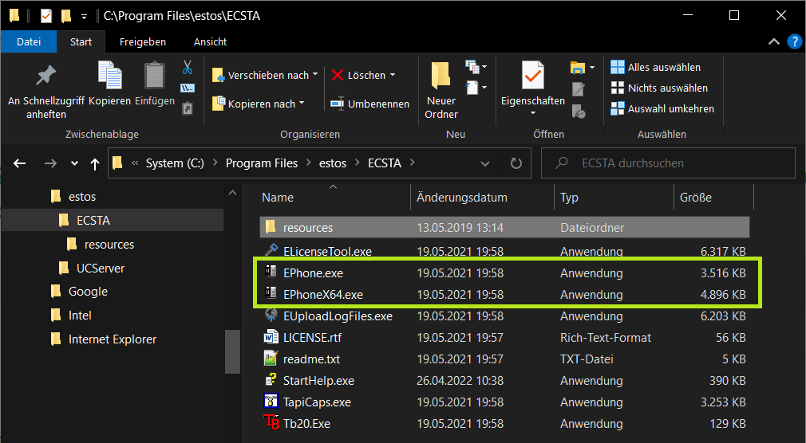Open the Freigeben ribbon tab
The height and width of the screenshot is (443, 806).
(x=143, y=41)
